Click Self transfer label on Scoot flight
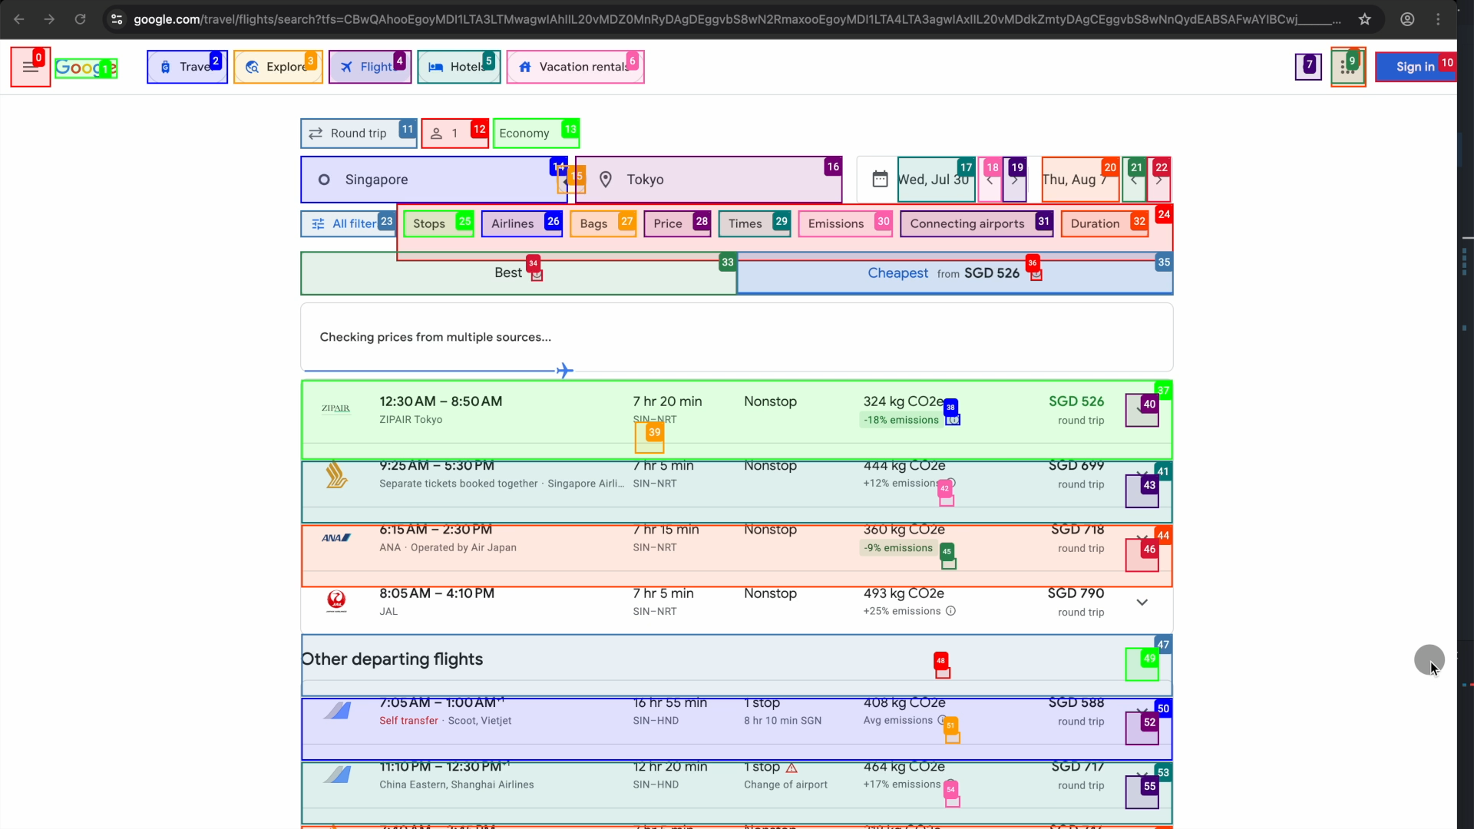The width and height of the screenshot is (1474, 829). (408, 721)
